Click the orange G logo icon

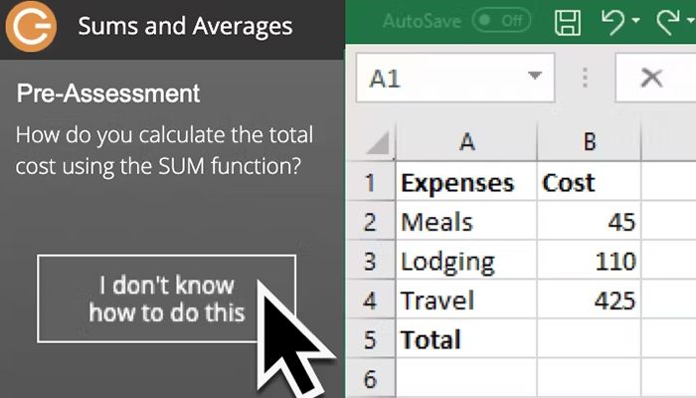point(31,26)
